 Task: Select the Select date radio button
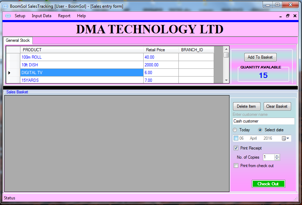point(260,130)
